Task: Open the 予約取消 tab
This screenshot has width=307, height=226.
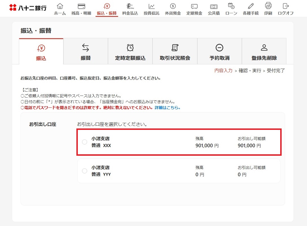Action: (x=219, y=51)
